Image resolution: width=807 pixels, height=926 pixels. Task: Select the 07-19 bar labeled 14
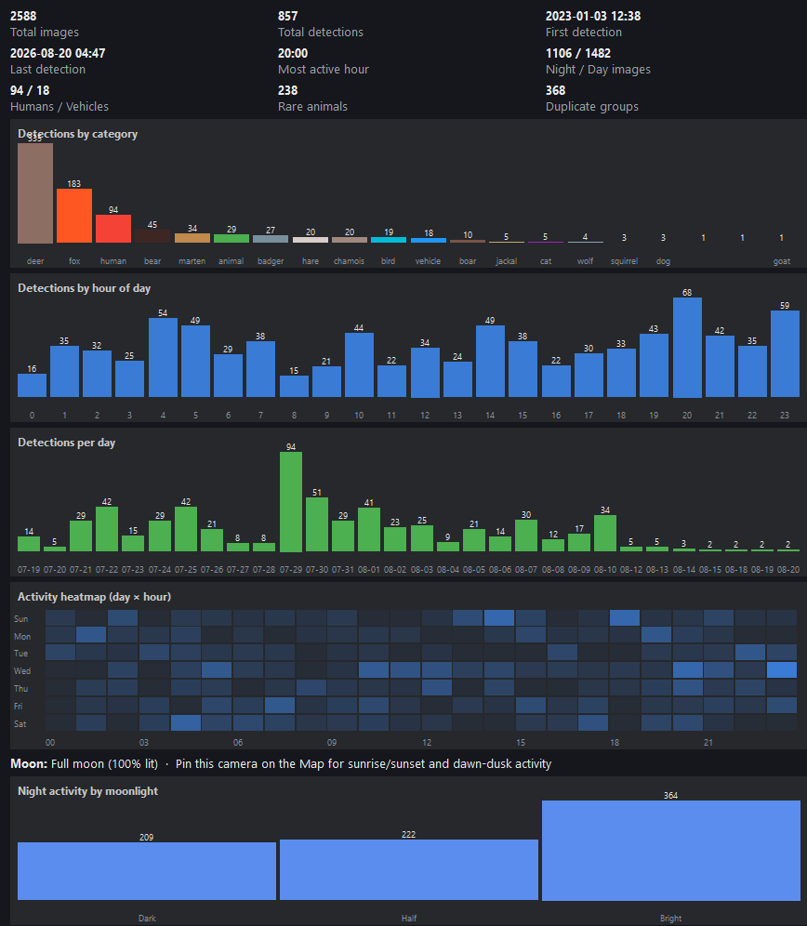(29, 544)
